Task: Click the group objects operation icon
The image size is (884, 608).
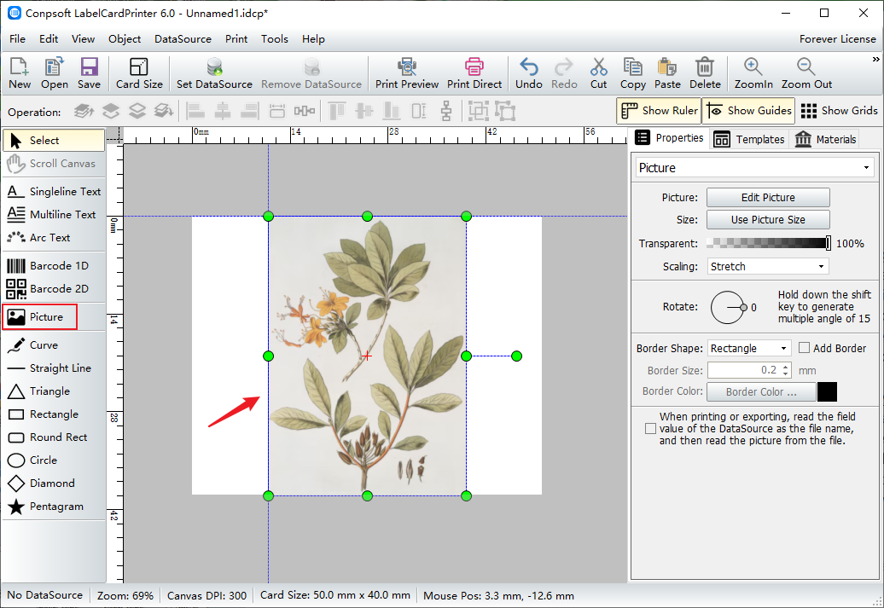Action: click(x=478, y=111)
